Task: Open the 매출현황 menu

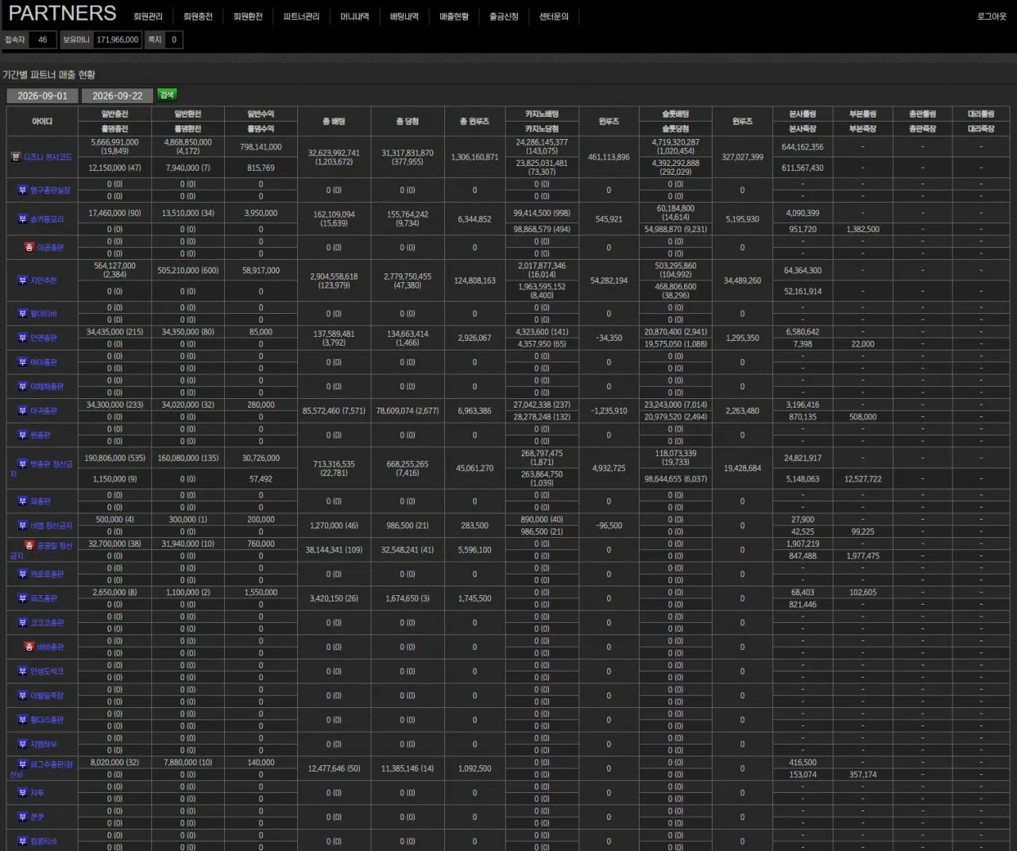Action: click(x=454, y=16)
